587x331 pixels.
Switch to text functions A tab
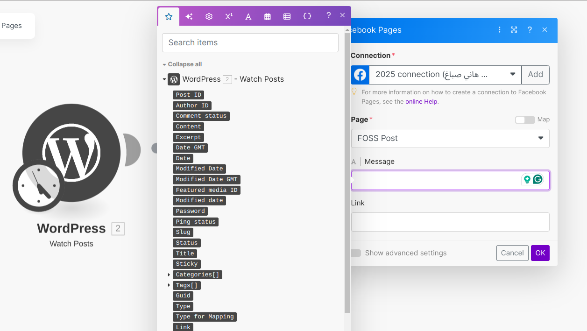(x=248, y=16)
